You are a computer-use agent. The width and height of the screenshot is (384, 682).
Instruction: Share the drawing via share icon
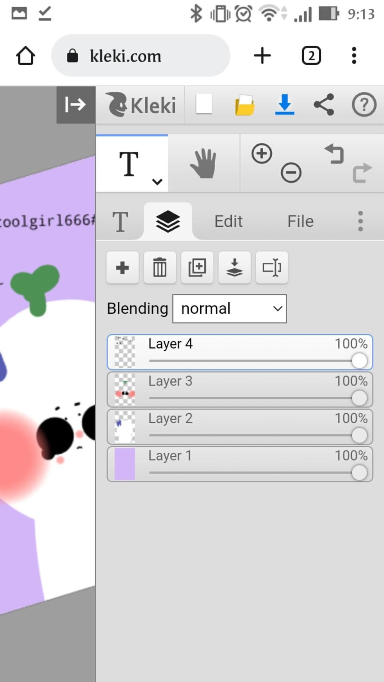coord(324,104)
